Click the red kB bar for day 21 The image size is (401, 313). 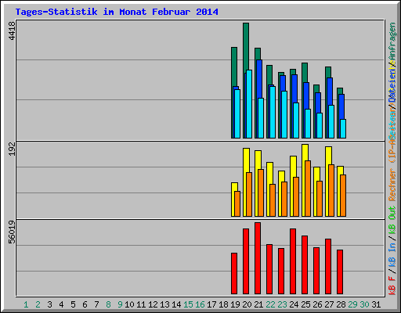258,258
